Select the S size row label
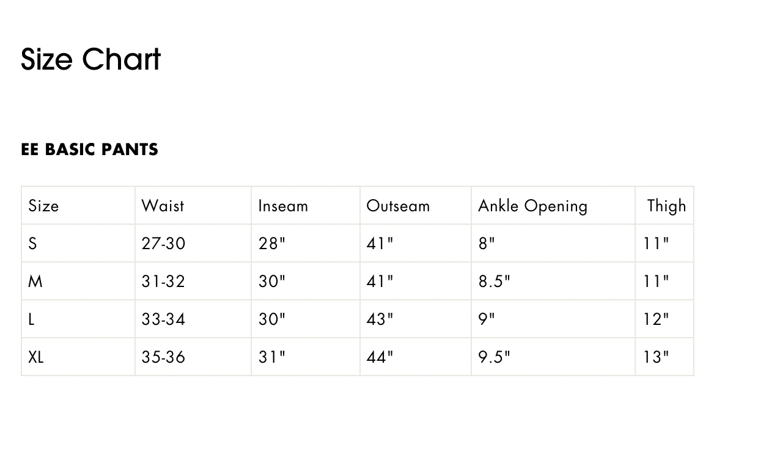The width and height of the screenshot is (758, 458). [x=32, y=244]
